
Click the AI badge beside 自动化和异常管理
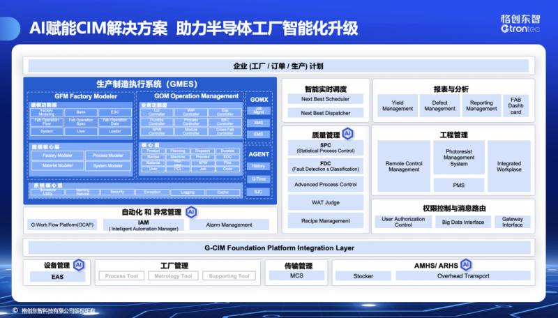coord(191,213)
